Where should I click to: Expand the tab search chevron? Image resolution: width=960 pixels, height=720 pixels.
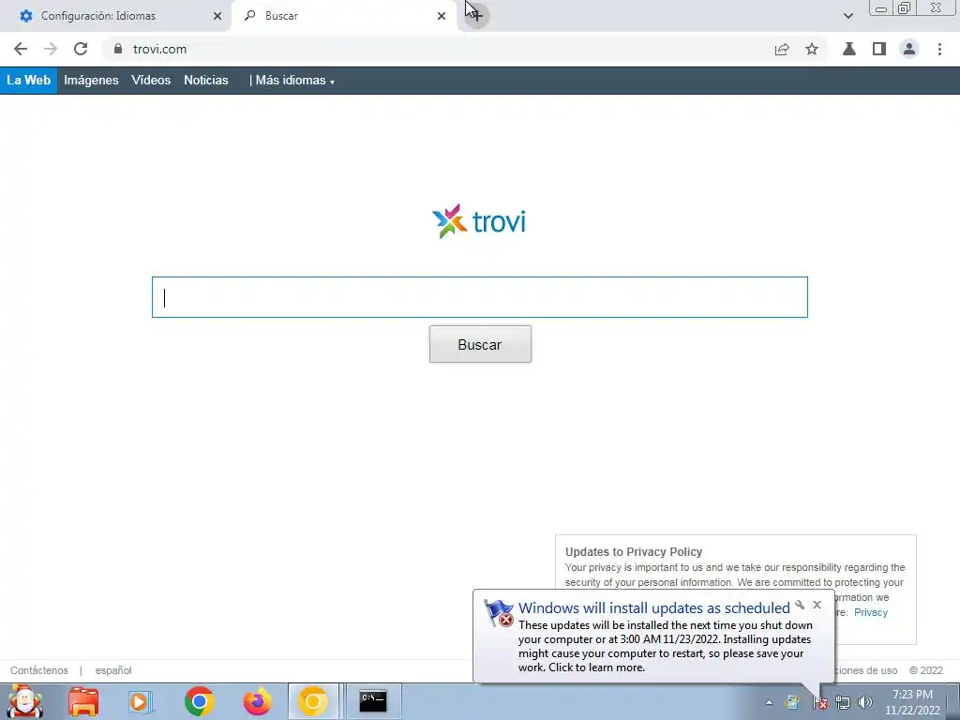[x=847, y=16]
